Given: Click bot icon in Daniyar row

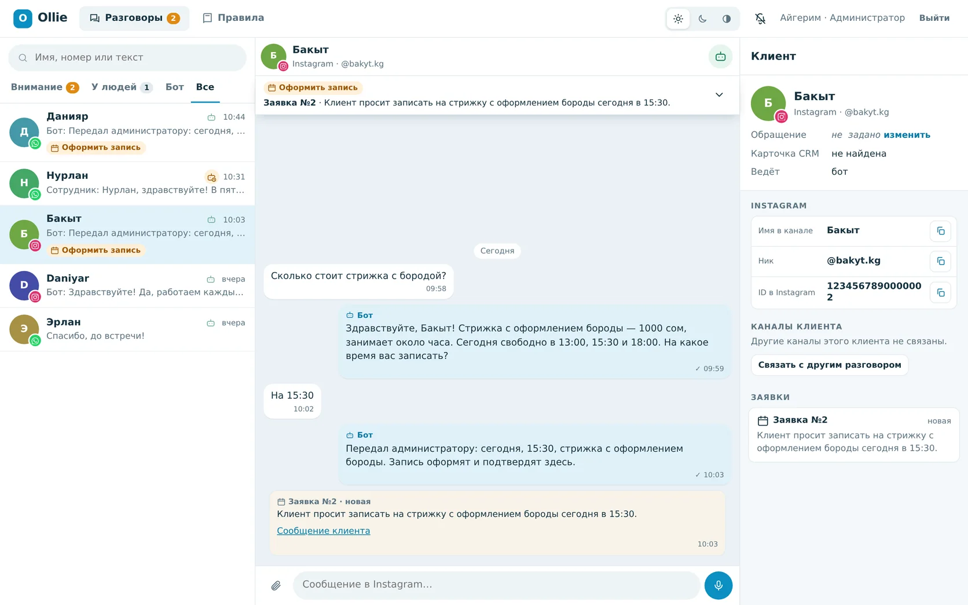Looking at the screenshot, I should pos(211,280).
